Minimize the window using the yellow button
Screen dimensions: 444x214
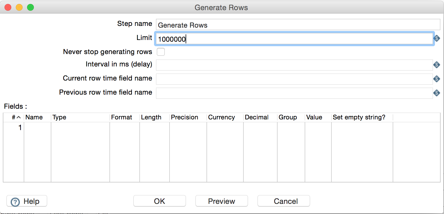pyautogui.click(x=19, y=7)
